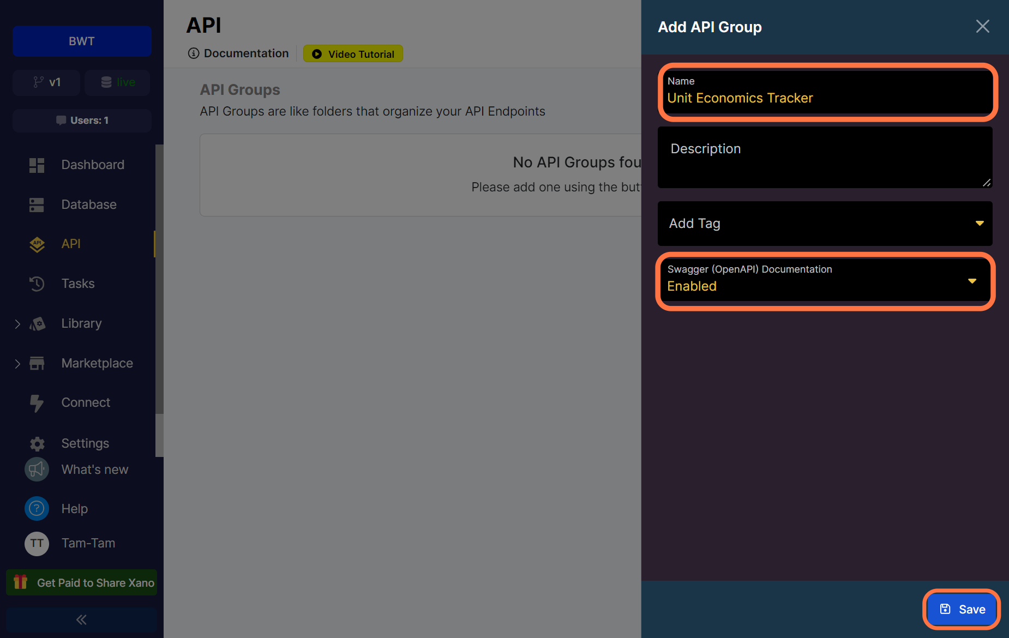Click the Marketplace store icon
1009x638 pixels.
pyautogui.click(x=37, y=363)
